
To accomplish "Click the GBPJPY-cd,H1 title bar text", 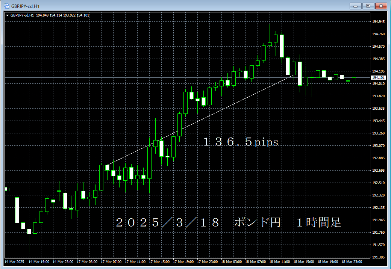I will click(x=26, y=6).
